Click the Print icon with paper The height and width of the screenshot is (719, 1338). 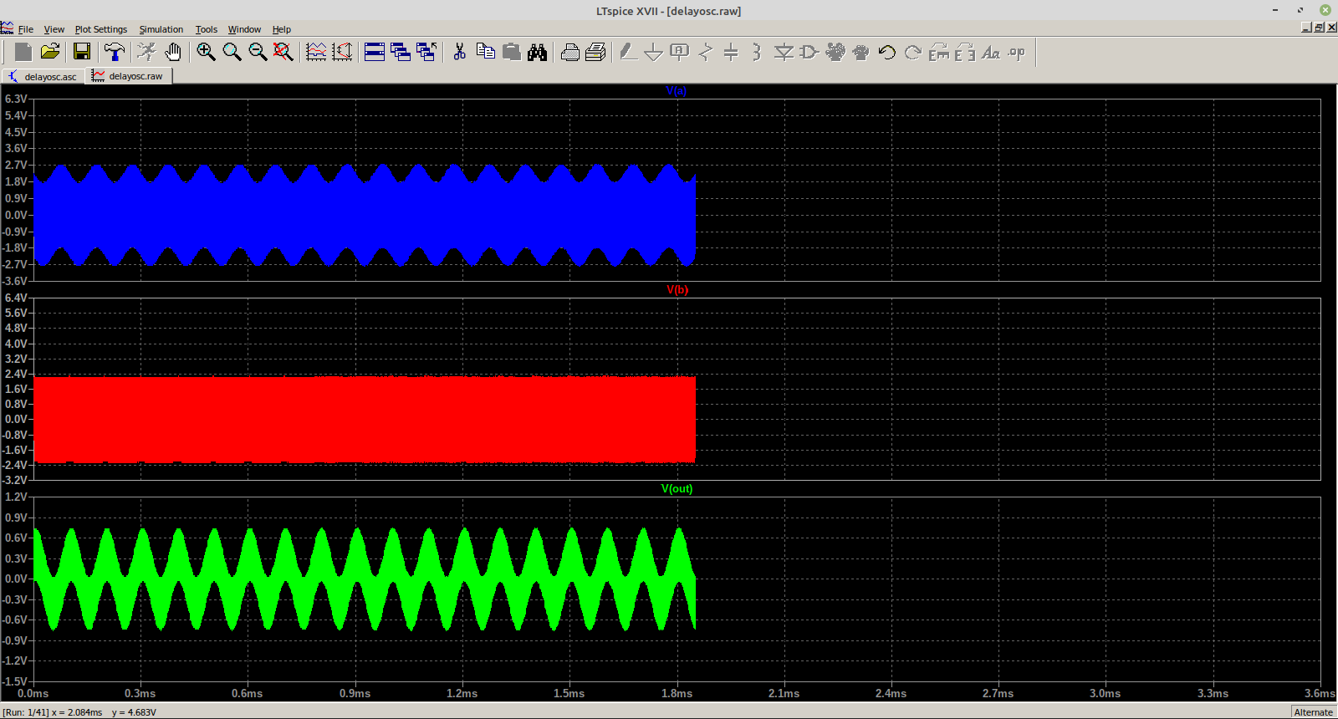[595, 52]
